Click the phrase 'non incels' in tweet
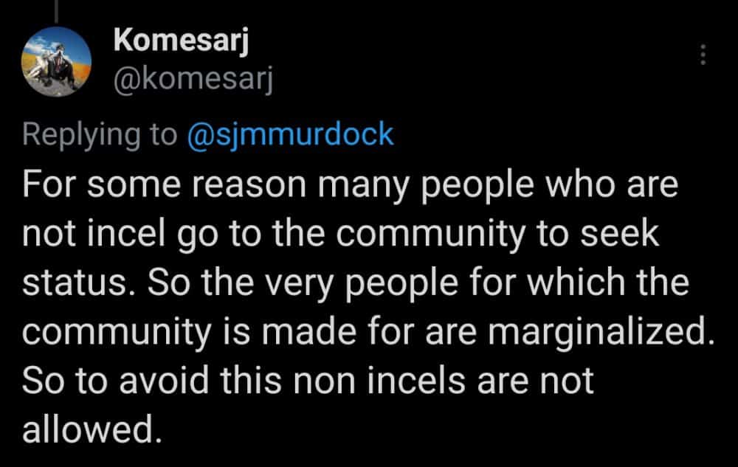Screen dimensions: 738x467 point(379,381)
